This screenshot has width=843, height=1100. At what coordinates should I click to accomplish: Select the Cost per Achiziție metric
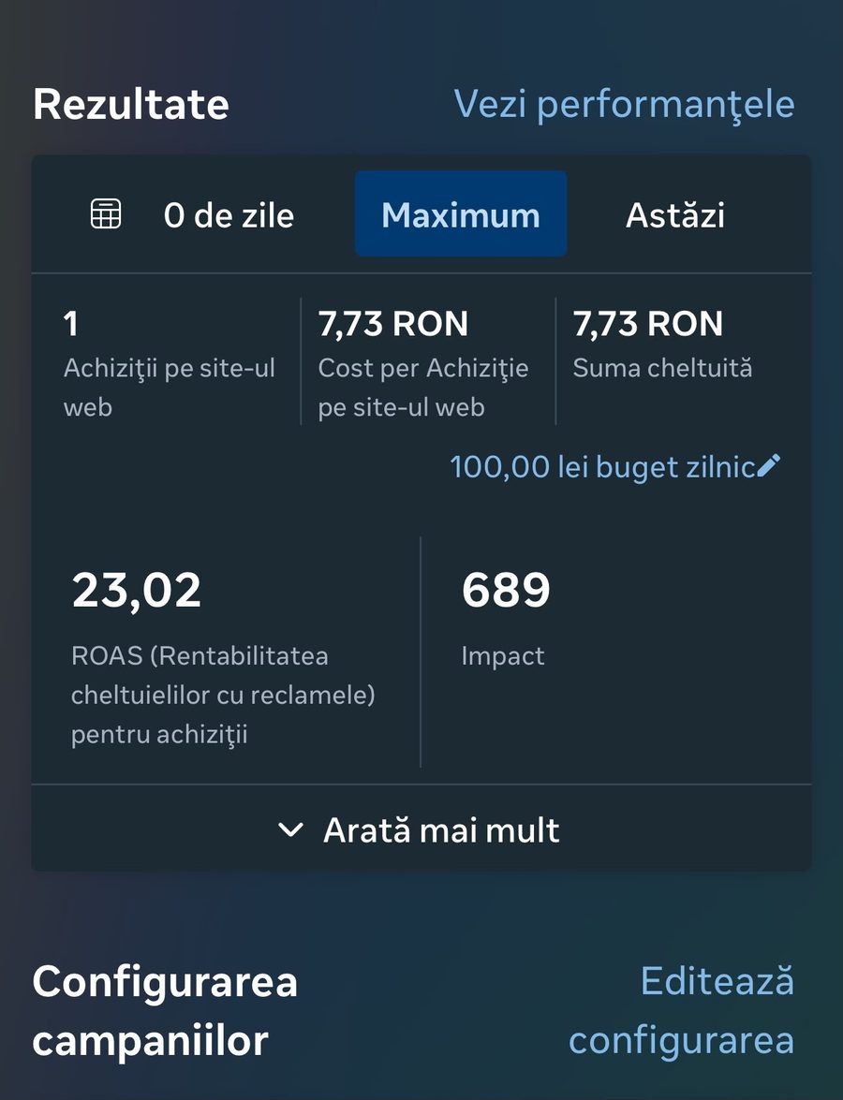423,362
